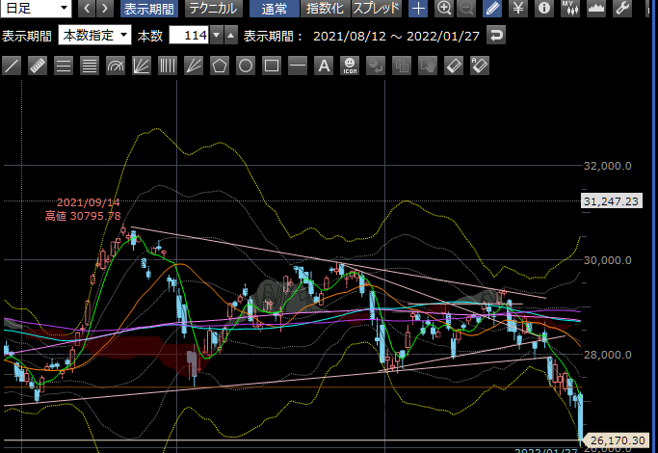Select the text annotation 'A' tool
The image size is (658, 453).
click(x=324, y=66)
